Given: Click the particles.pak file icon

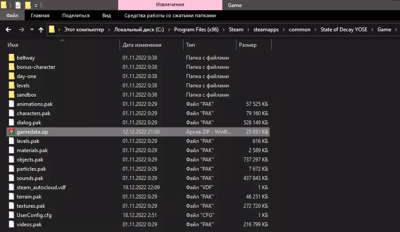Looking at the screenshot, I should coord(11,168).
